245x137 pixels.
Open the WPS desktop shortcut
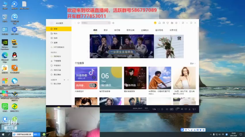click(14, 31)
